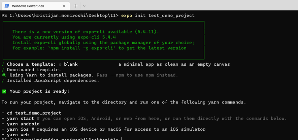The height and width of the screenshot is (140, 298).
Task: Click the blank template name
Action: click(x=71, y=64)
